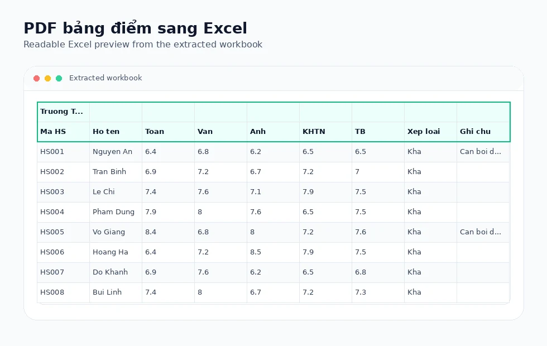Select the name 'Do Khanh'
The width and height of the screenshot is (547, 346).
[111, 272]
